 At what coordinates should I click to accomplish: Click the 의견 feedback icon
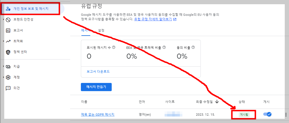[x=8, y=88]
